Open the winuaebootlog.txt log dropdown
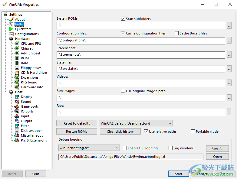 [x=89, y=148]
